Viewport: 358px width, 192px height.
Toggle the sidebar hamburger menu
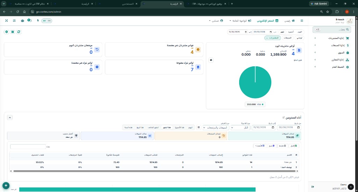tap(302, 21)
